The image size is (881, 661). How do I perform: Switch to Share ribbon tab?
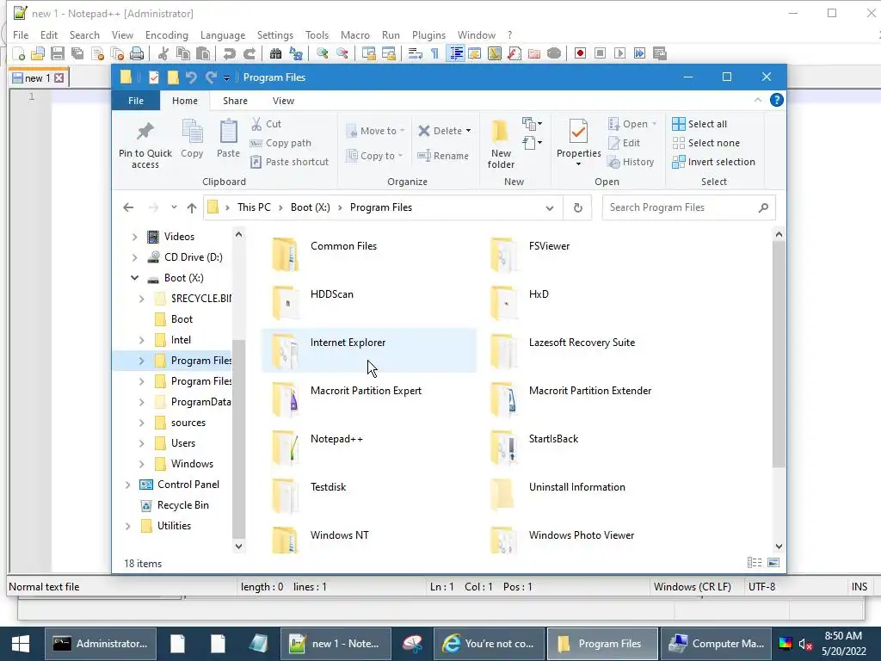click(x=235, y=101)
